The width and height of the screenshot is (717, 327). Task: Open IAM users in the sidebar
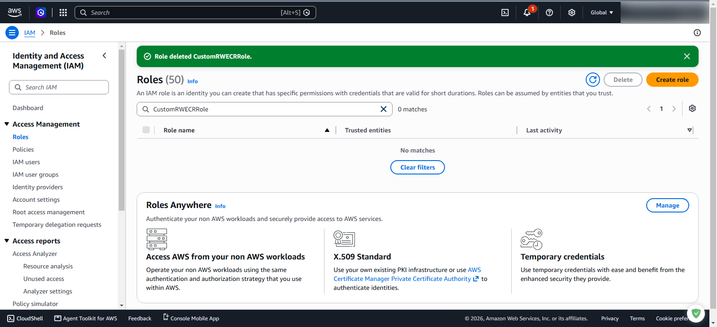click(26, 162)
